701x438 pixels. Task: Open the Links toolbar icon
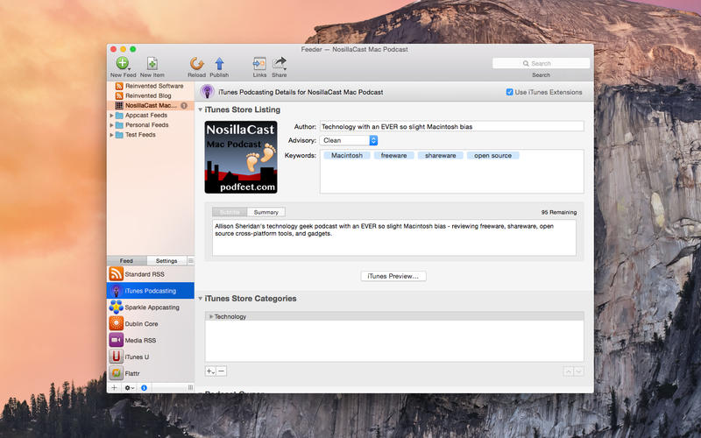pyautogui.click(x=259, y=63)
